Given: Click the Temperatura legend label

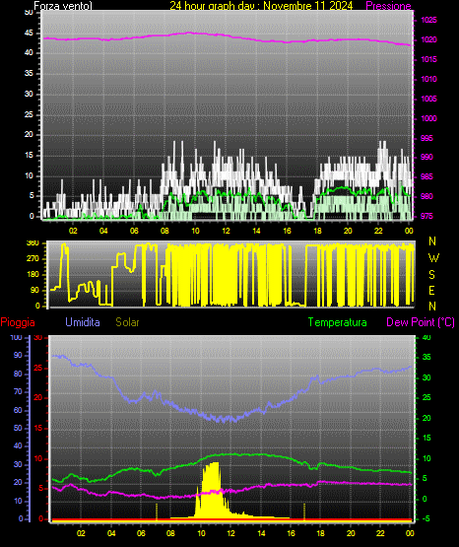Looking at the screenshot, I should pos(337,322).
